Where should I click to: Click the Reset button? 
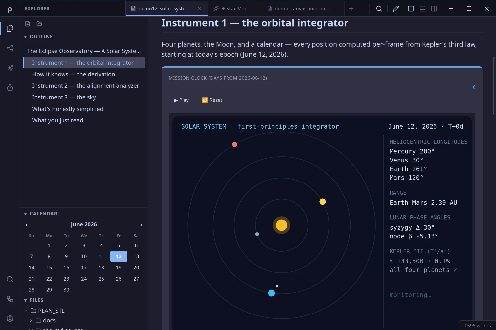click(212, 100)
